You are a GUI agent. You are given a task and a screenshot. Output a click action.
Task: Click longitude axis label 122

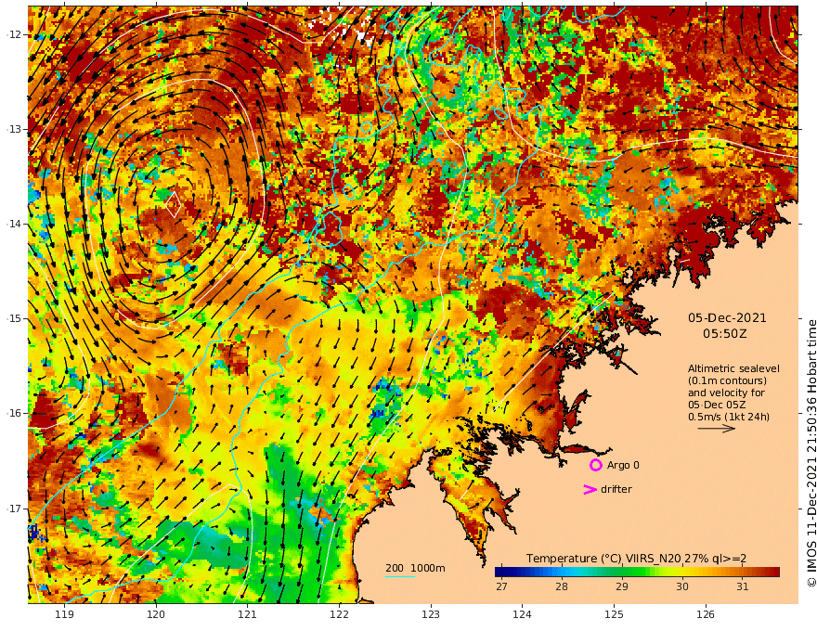(x=339, y=615)
